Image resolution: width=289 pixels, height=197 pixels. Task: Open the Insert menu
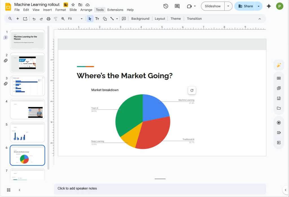(x=47, y=10)
